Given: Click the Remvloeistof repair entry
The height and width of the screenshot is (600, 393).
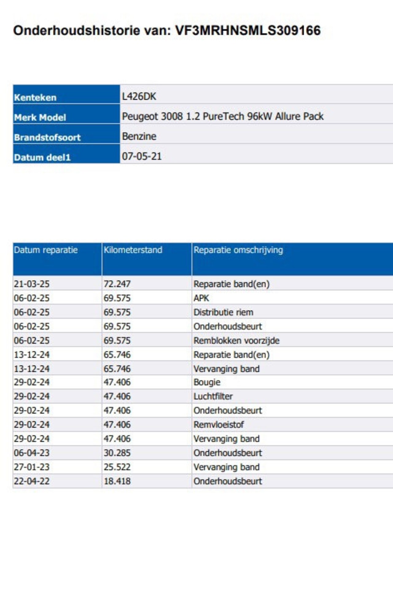Looking at the screenshot, I should coord(218,424).
